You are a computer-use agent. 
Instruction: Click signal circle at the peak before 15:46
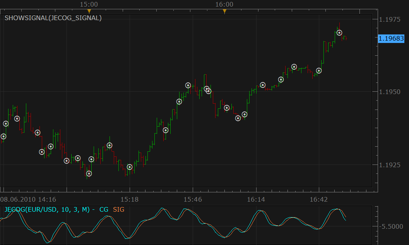click(x=188, y=85)
